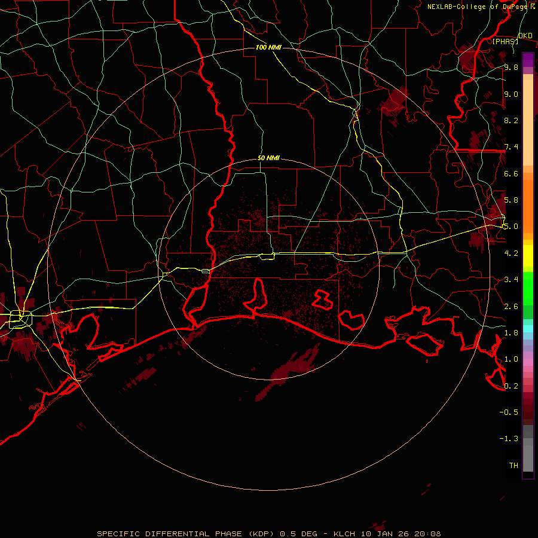Image resolution: width=538 pixels, height=538 pixels.
Task: Select the DKD product label
Action: pos(525,36)
